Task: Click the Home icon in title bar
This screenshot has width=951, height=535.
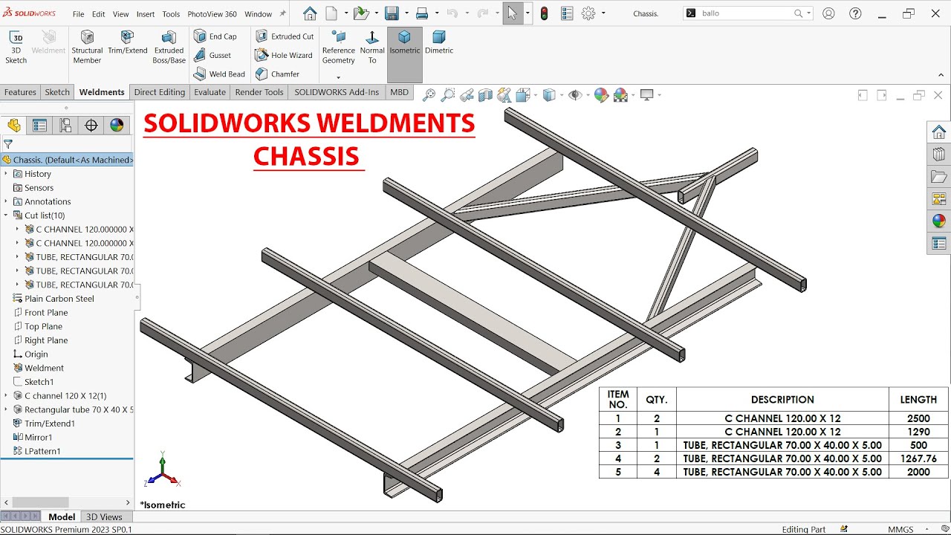Action: coord(310,13)
